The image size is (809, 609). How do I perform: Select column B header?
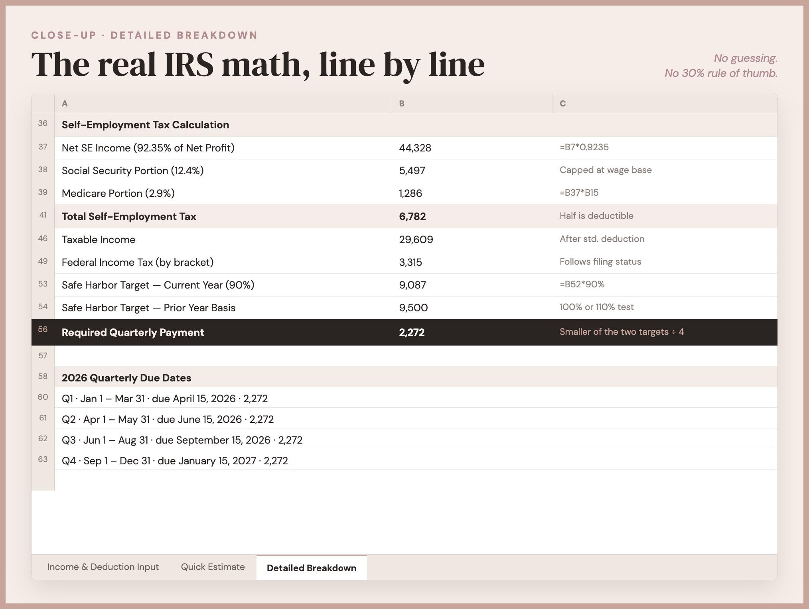point(472,104)
